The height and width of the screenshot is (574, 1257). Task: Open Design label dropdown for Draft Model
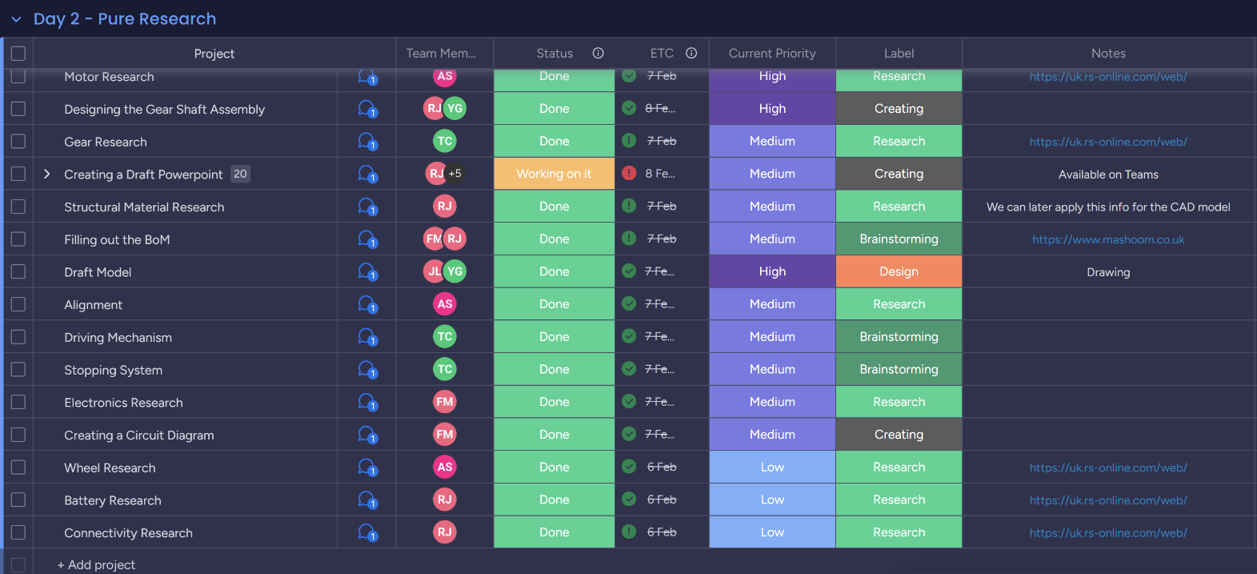[x=899, y=271]
